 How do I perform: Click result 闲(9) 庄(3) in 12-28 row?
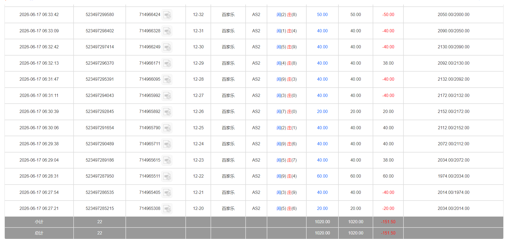[x=287, y=79]
